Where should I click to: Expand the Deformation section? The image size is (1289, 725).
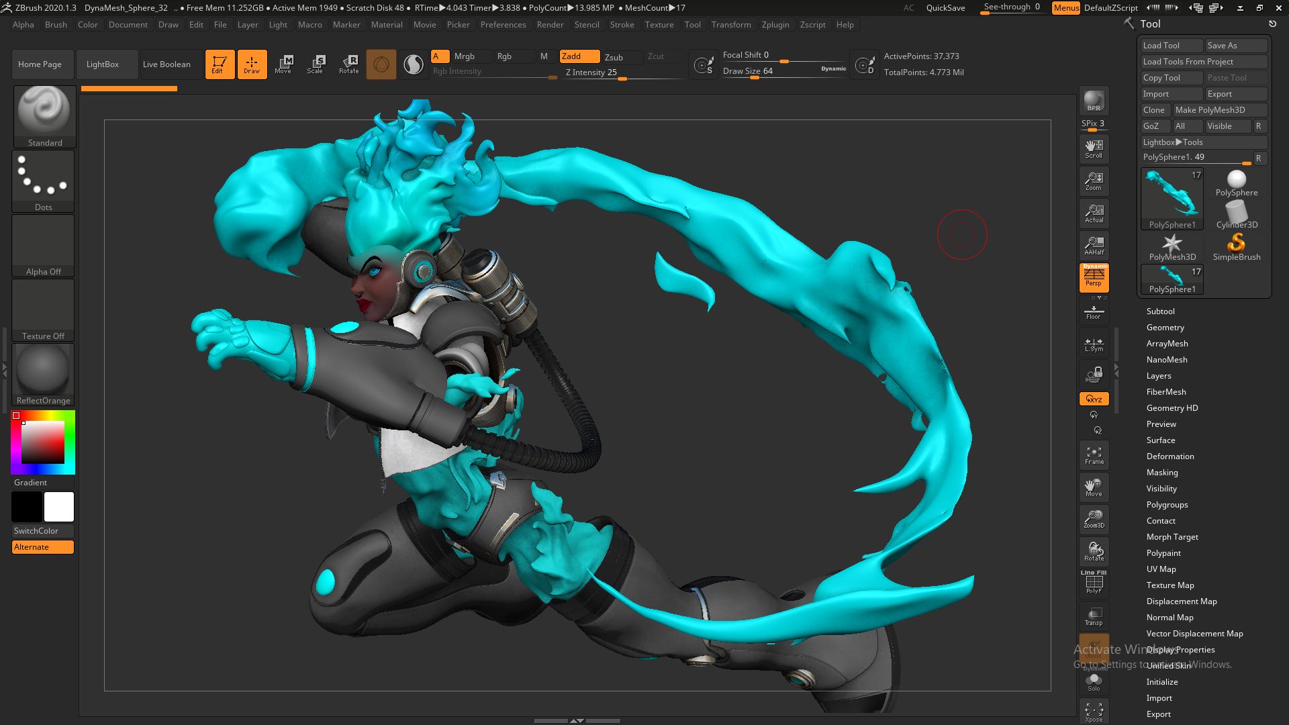coord(1170,456)
